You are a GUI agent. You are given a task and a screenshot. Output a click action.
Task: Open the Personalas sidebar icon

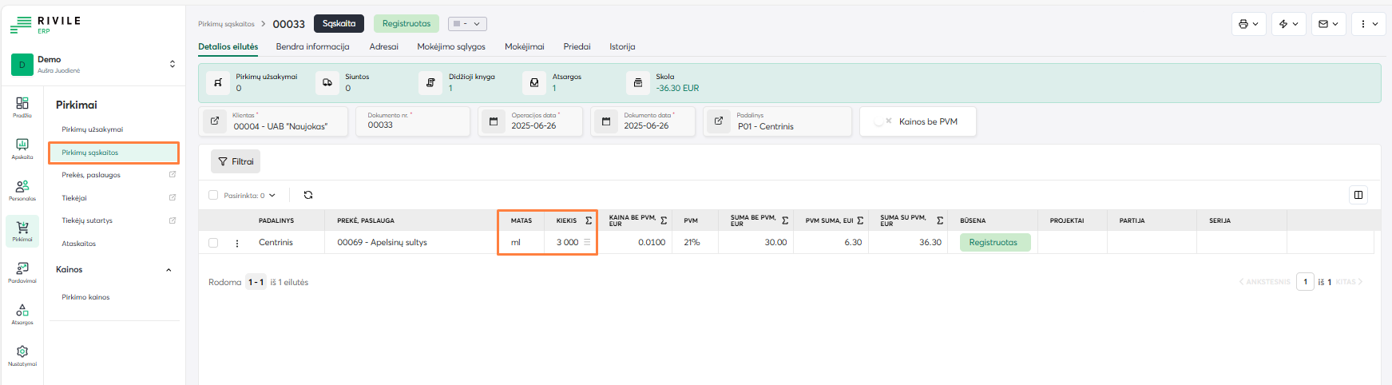coord(22,189)
